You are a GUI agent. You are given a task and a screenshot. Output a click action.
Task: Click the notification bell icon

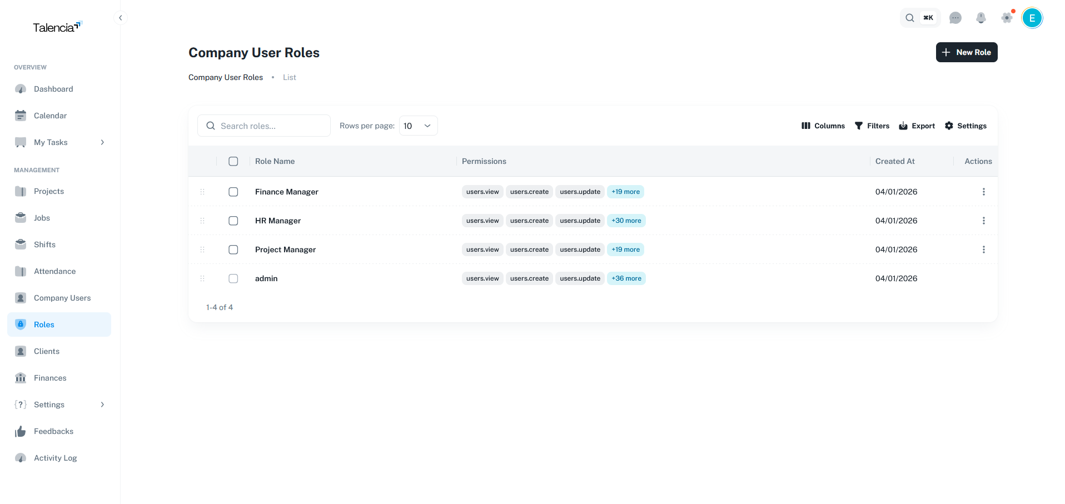pos(981,18)
